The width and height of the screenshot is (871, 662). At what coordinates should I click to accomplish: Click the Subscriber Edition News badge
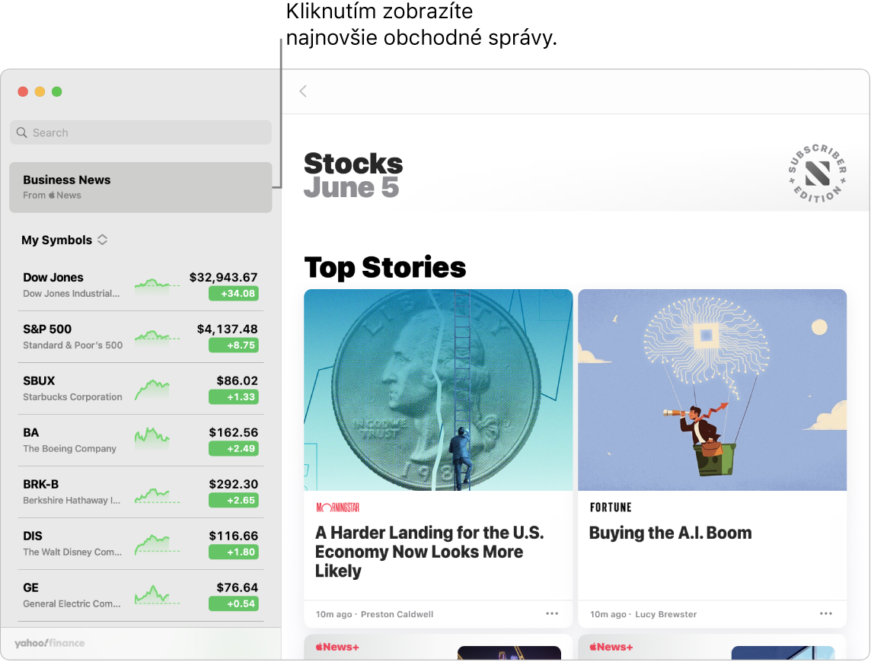(817, 173)
